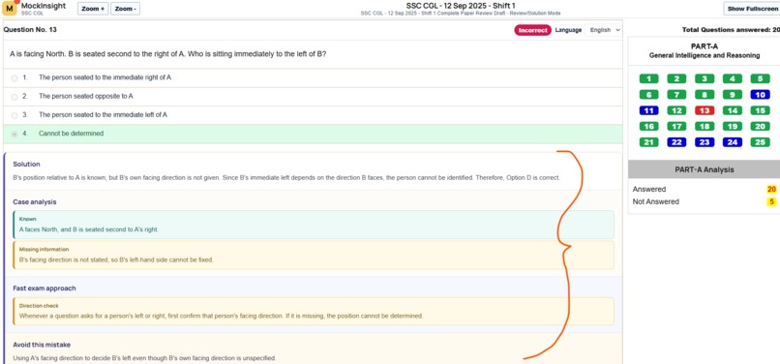Click the Not Answered count 5
The width and height of the screenshot is (780, 364).
click(771, 201)
